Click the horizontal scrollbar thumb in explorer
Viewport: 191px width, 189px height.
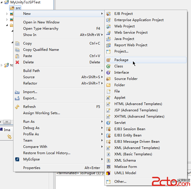pos(7,122)
